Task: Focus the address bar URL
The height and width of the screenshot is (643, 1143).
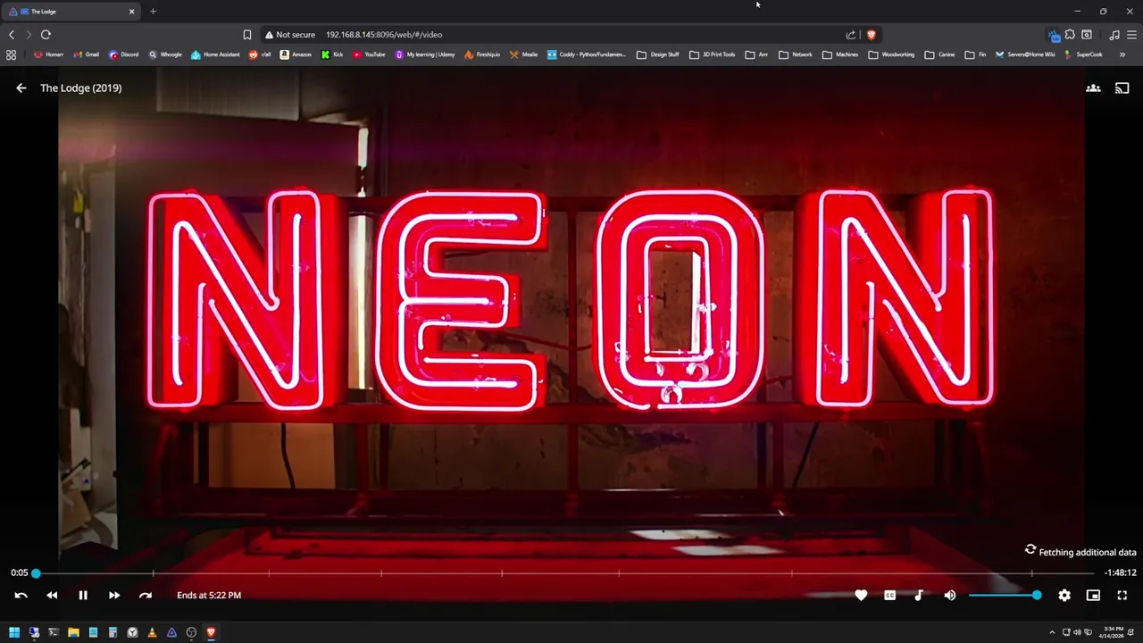Action: tap(384, 35)
